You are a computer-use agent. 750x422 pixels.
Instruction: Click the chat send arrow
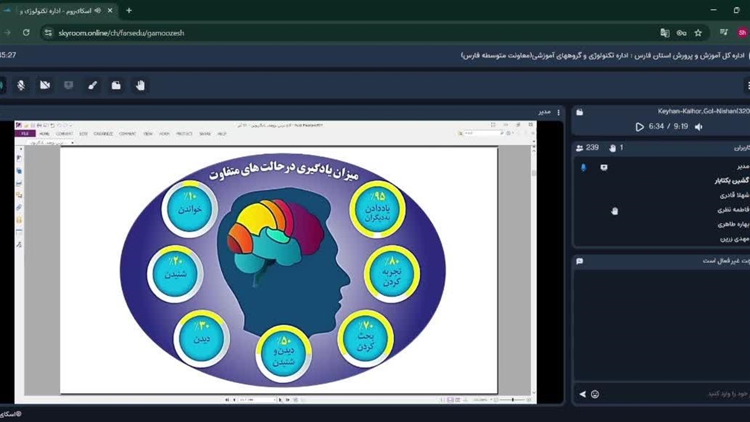point(582,394)
